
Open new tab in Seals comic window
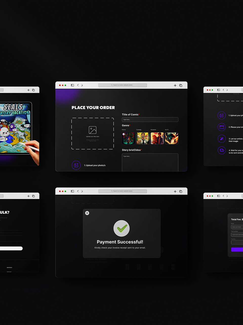pos(28,90)
